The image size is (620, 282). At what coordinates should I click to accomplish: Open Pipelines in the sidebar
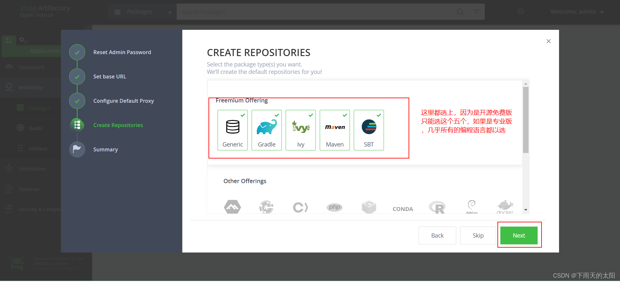click(29, 189)
